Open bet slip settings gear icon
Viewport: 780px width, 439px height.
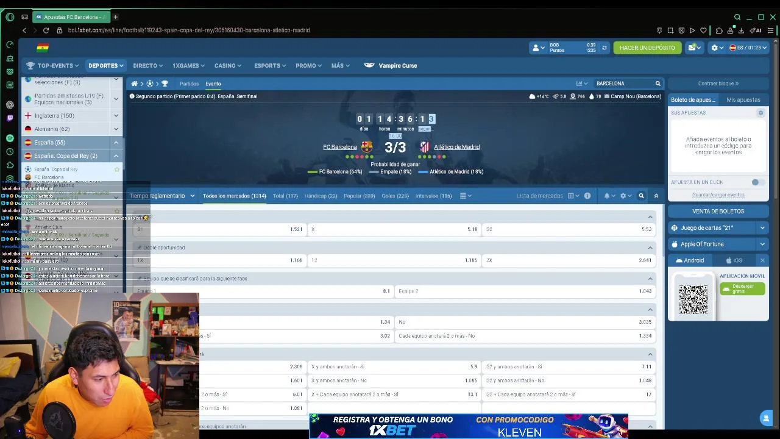point(760,113)
